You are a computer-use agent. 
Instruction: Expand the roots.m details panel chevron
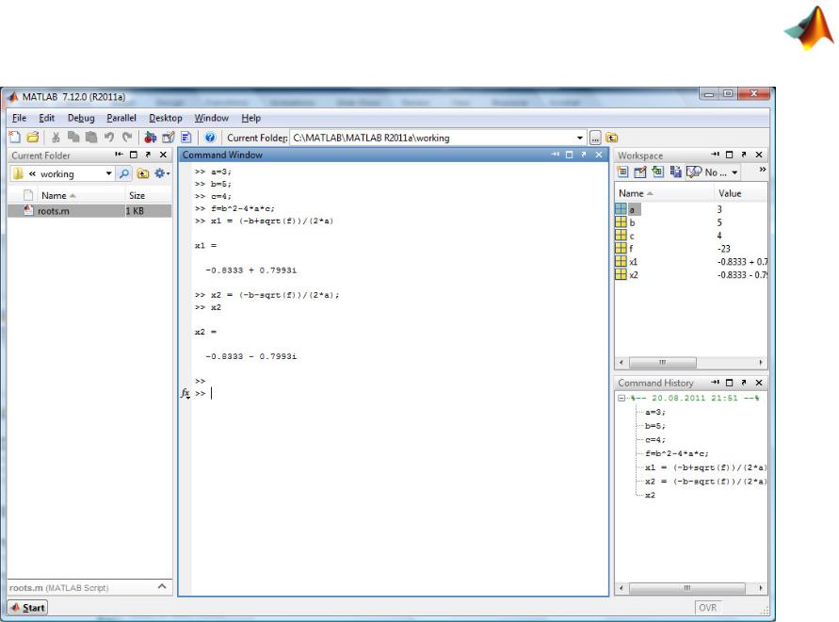click(162, 586)
